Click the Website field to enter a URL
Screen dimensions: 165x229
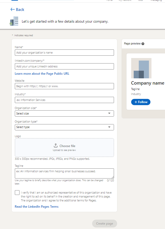click(x=64, y=86)
